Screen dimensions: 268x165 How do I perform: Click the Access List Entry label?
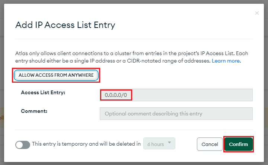click(43, 92)
